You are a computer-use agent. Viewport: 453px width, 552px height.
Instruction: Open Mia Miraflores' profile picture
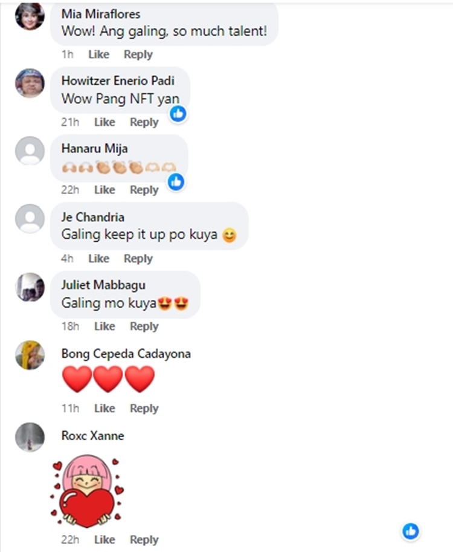point(30,16)
